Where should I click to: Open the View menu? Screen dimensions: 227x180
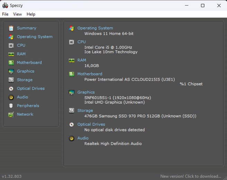(x=17, y=14)
